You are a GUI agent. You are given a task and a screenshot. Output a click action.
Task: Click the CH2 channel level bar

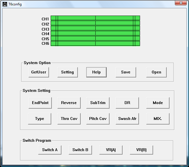(95, 23)
